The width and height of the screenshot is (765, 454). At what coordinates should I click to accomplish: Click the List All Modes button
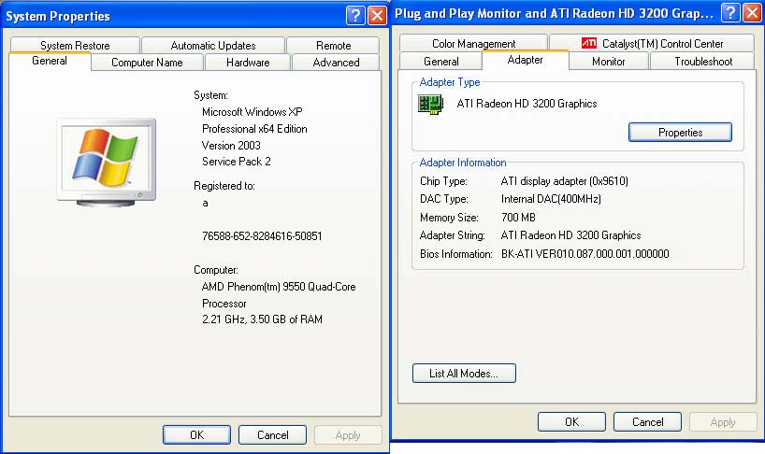[x=464, y=373]
